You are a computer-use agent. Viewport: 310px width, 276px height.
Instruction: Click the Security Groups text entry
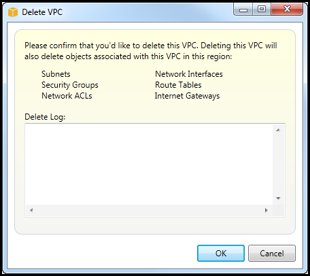point(70,85)
